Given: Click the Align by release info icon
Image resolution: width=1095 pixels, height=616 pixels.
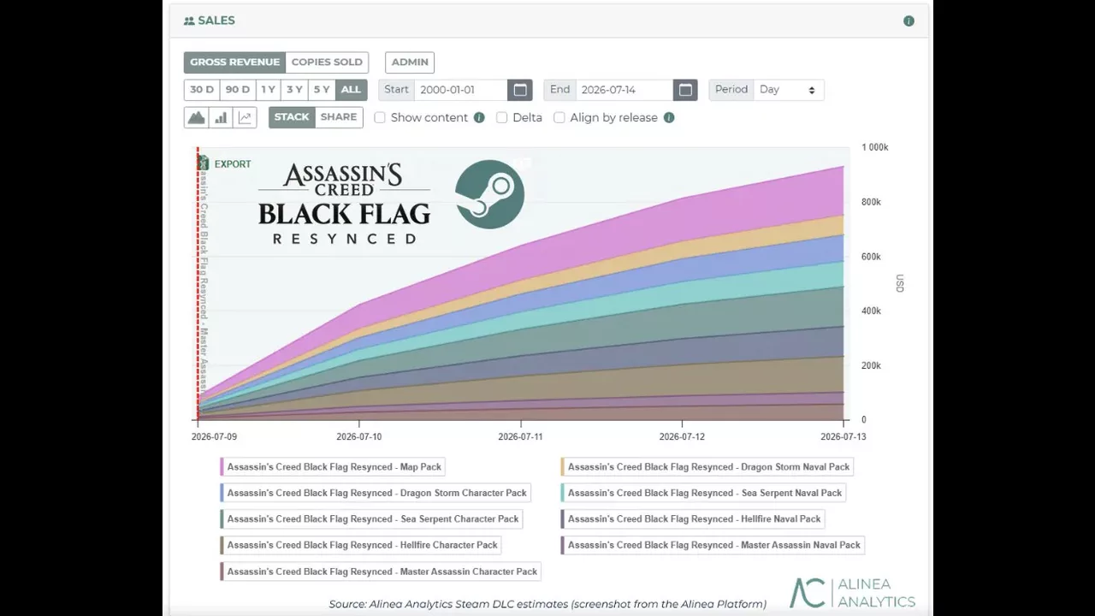Looking at the screenshot, I should tap(669, 118).
